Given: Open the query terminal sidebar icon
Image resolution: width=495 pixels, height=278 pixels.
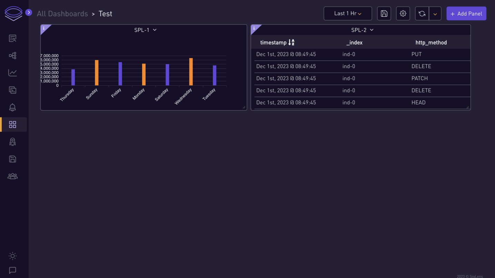Looking at the screenshot, I should pos(12,90).
